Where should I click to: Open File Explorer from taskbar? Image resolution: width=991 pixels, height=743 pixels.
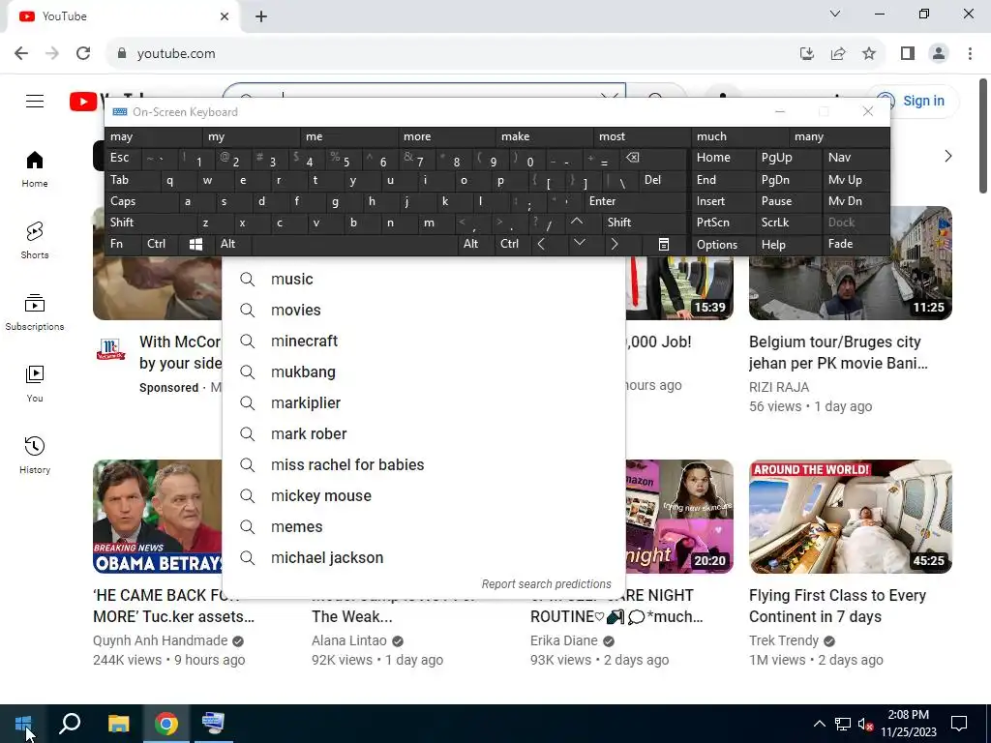click(118, 724)
